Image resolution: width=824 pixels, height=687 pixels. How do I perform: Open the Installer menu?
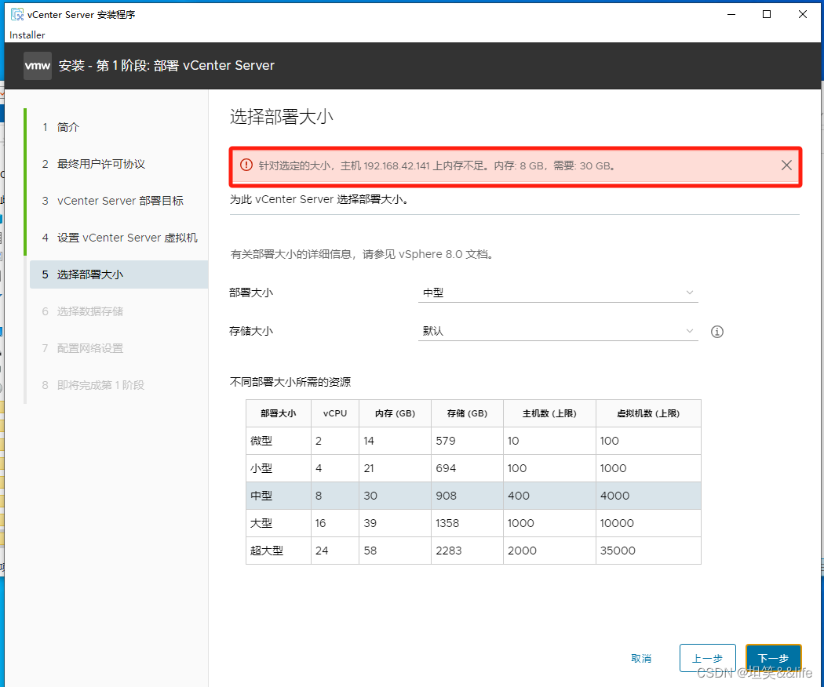pos(27,35)
